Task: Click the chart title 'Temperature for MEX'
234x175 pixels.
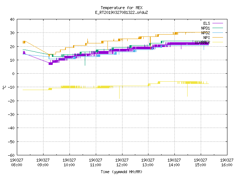Action: (121, 8)
